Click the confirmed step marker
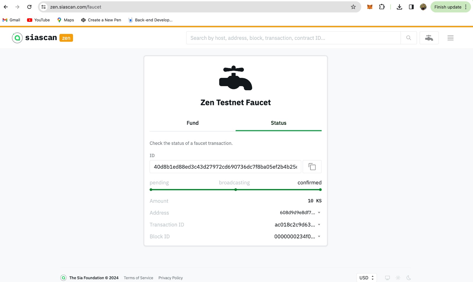 click(320, 190)
